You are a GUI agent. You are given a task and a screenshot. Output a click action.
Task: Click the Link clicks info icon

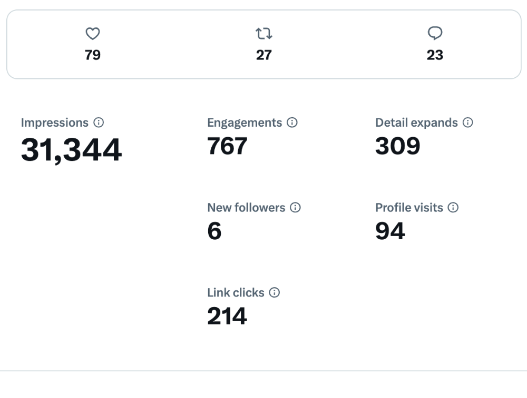(x=274, y=293)
